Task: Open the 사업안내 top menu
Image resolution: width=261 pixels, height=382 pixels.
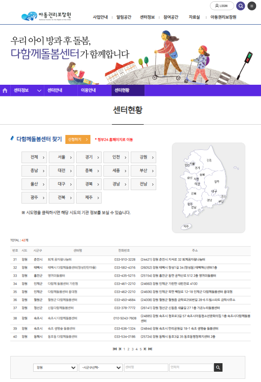Action: pyautogui.click(x=100, y=17)
